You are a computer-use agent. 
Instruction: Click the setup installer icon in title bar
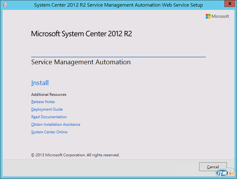[x=6, y=5]
